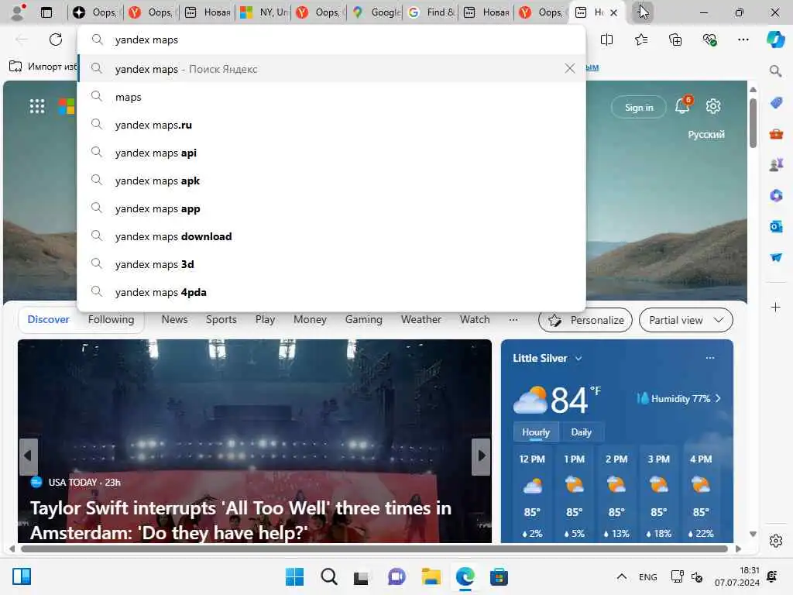
Task: Open the News feed tab
Action: coord(174,319)
